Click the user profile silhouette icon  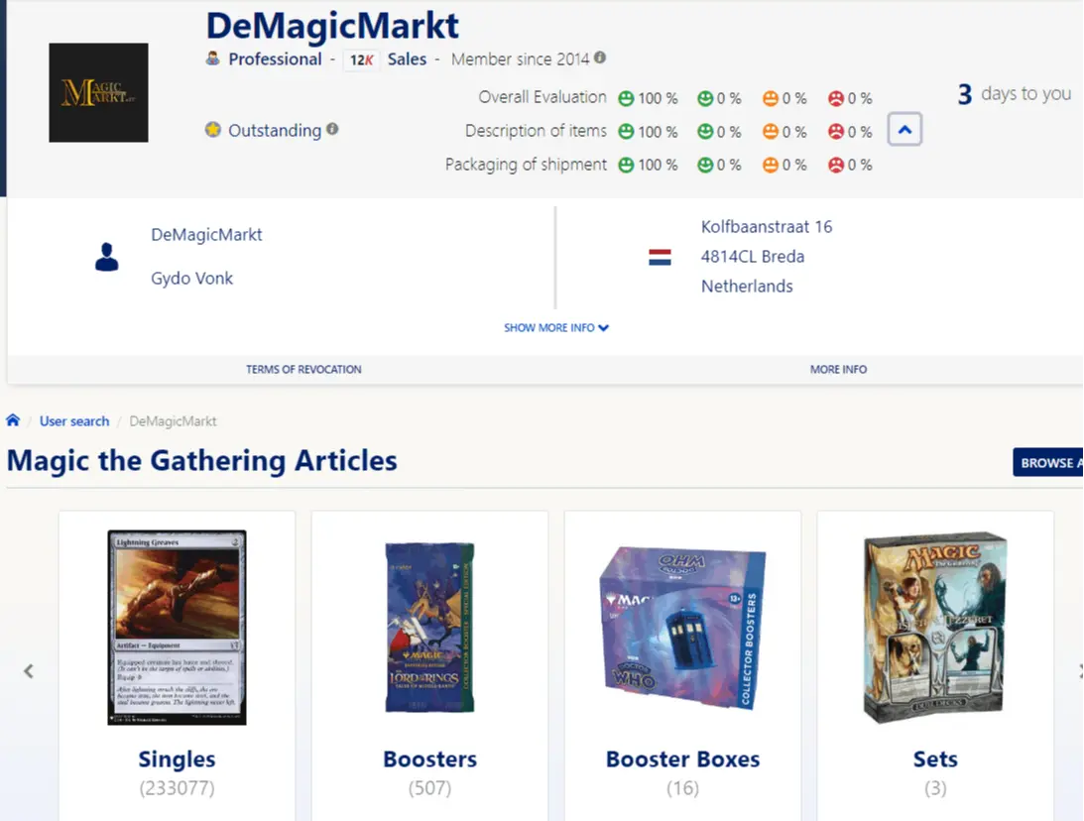pos(107,256)
